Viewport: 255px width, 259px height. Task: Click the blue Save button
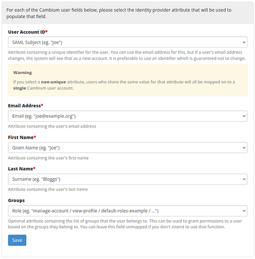(x=17, y=240)
